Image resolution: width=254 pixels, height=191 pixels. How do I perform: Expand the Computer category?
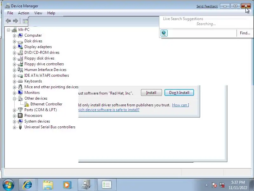pyautogui.click(x=14, y=36)
